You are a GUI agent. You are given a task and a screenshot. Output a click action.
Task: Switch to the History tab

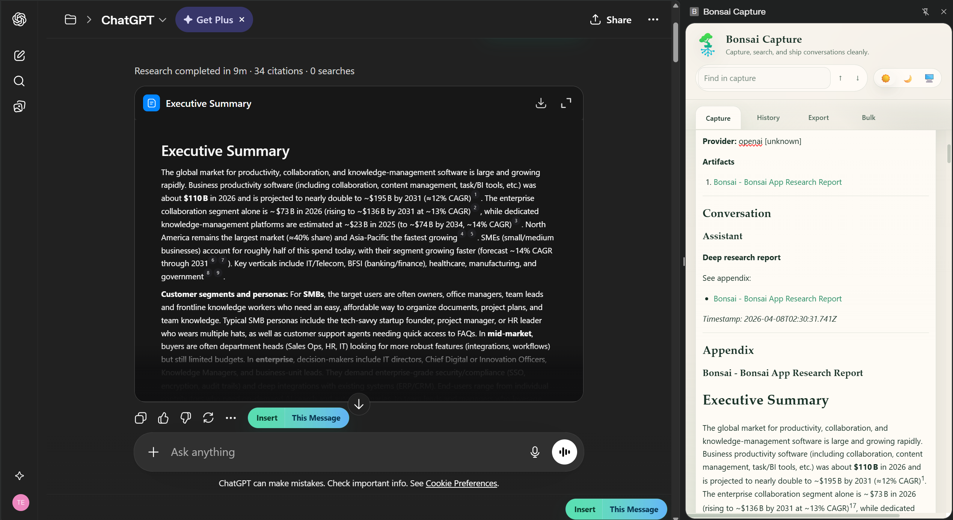(768, 118)
